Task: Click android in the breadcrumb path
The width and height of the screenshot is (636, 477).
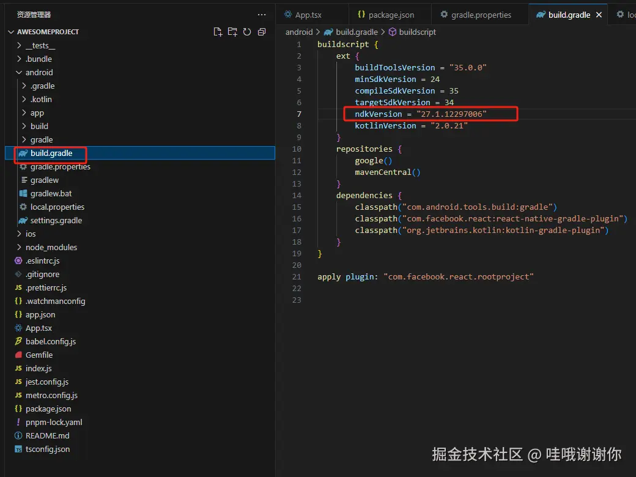Action: tap(299, 32)
